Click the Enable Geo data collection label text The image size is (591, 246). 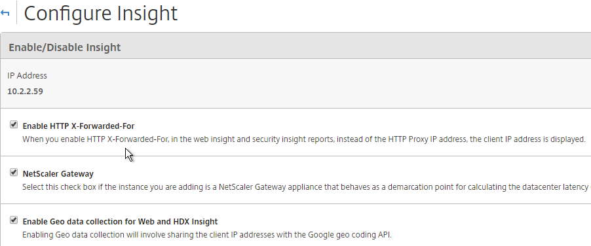click(x=120, y=221)
